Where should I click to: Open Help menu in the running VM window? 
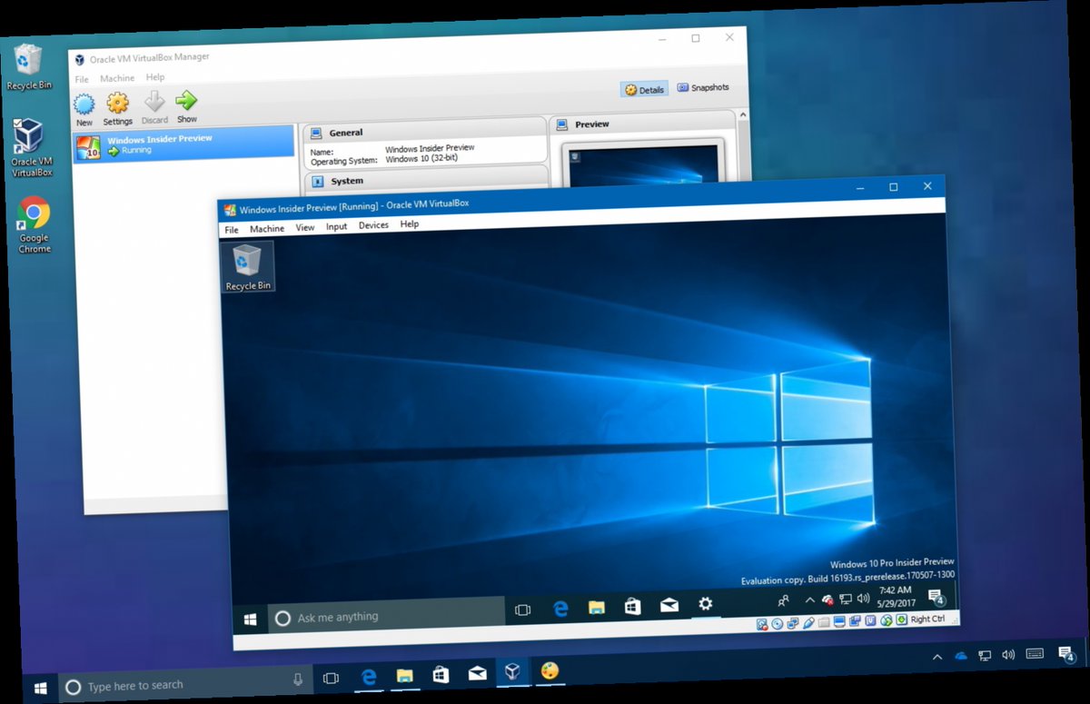click(410, 223)
